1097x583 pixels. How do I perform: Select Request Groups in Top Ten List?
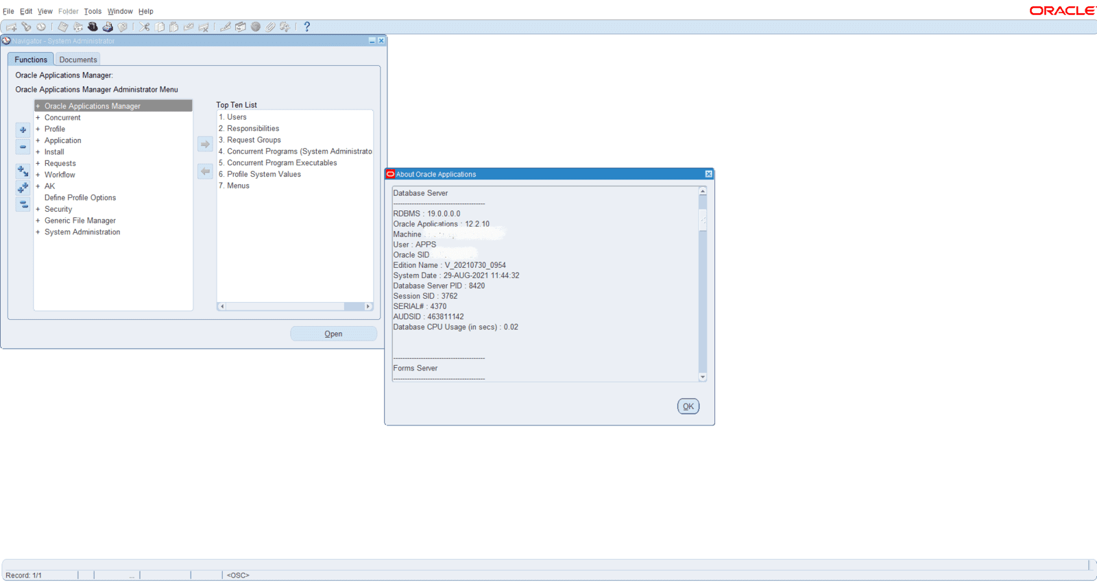tap(250, 140)
